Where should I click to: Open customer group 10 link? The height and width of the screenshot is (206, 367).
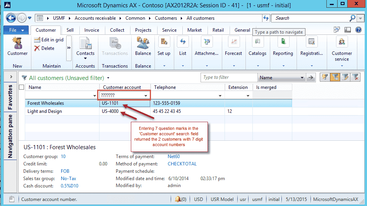pos(63,157)
